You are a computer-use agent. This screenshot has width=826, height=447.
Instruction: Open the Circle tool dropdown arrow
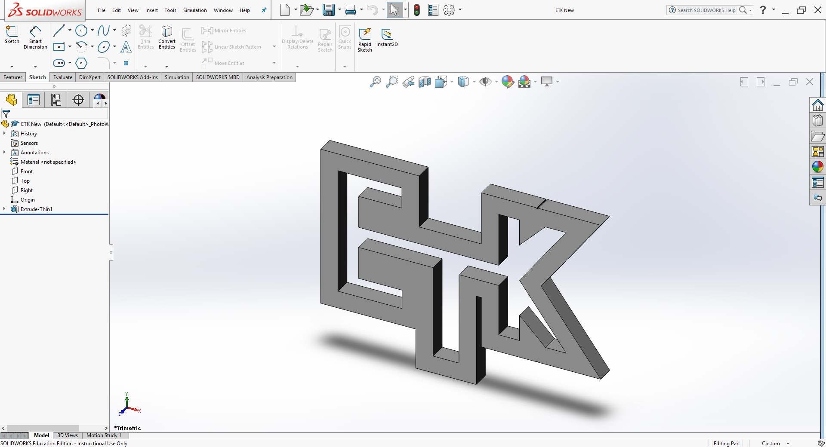(x=92, y=31)
